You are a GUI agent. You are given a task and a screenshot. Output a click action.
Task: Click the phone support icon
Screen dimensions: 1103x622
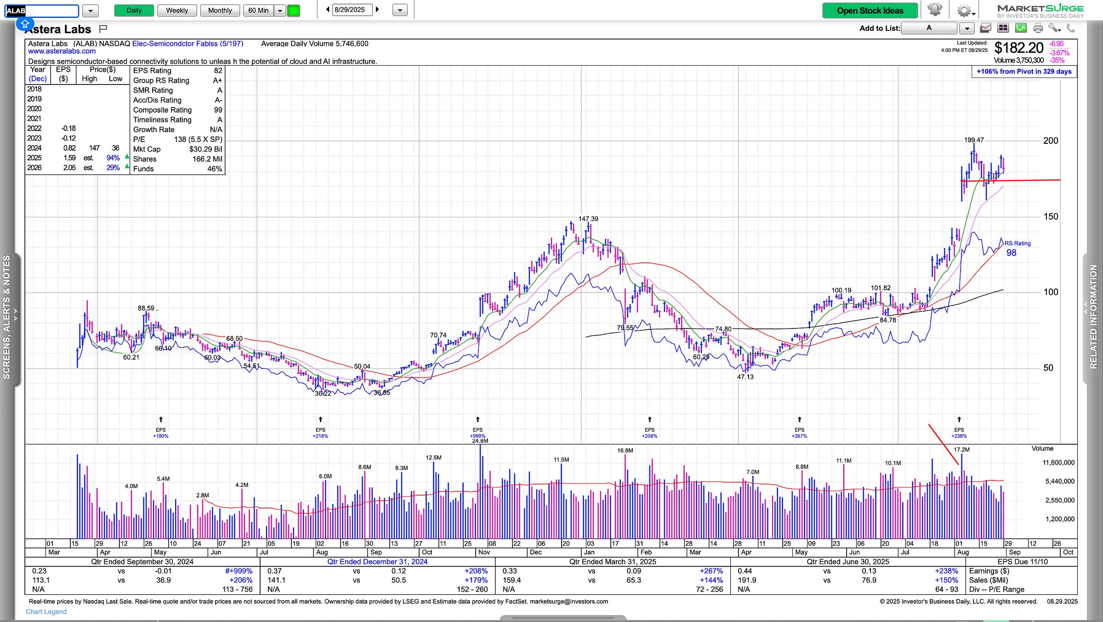pyautogui.click(x=1071, y=28)
